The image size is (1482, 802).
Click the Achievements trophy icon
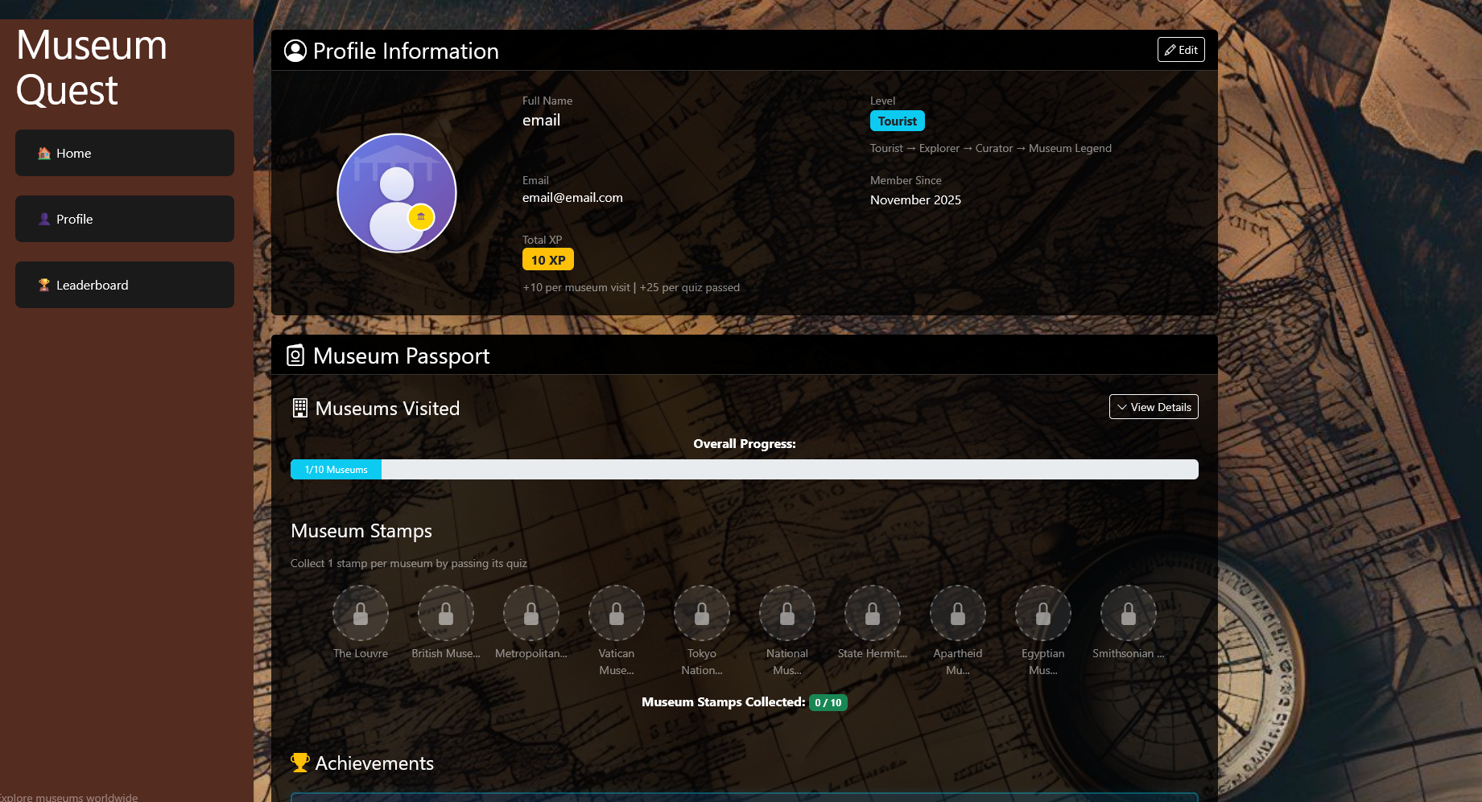(x=300, y=763)
